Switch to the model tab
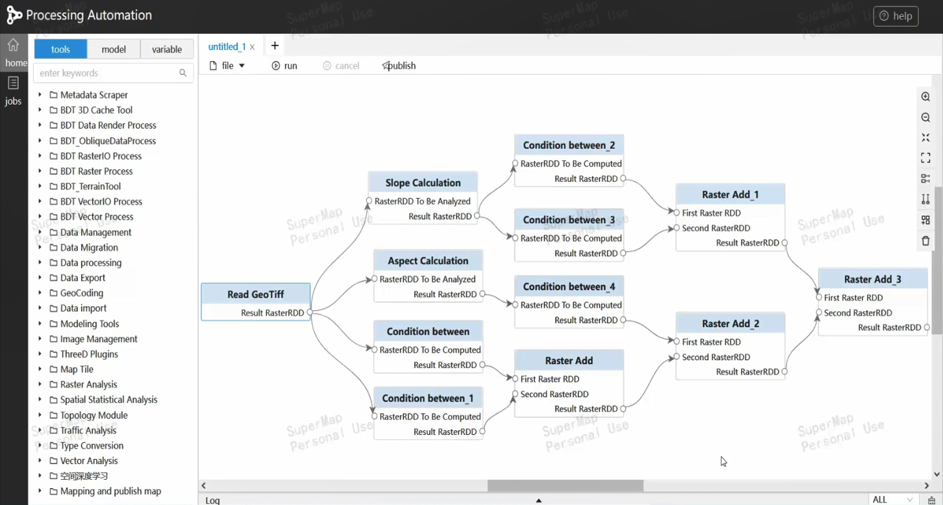 (114, 49)
